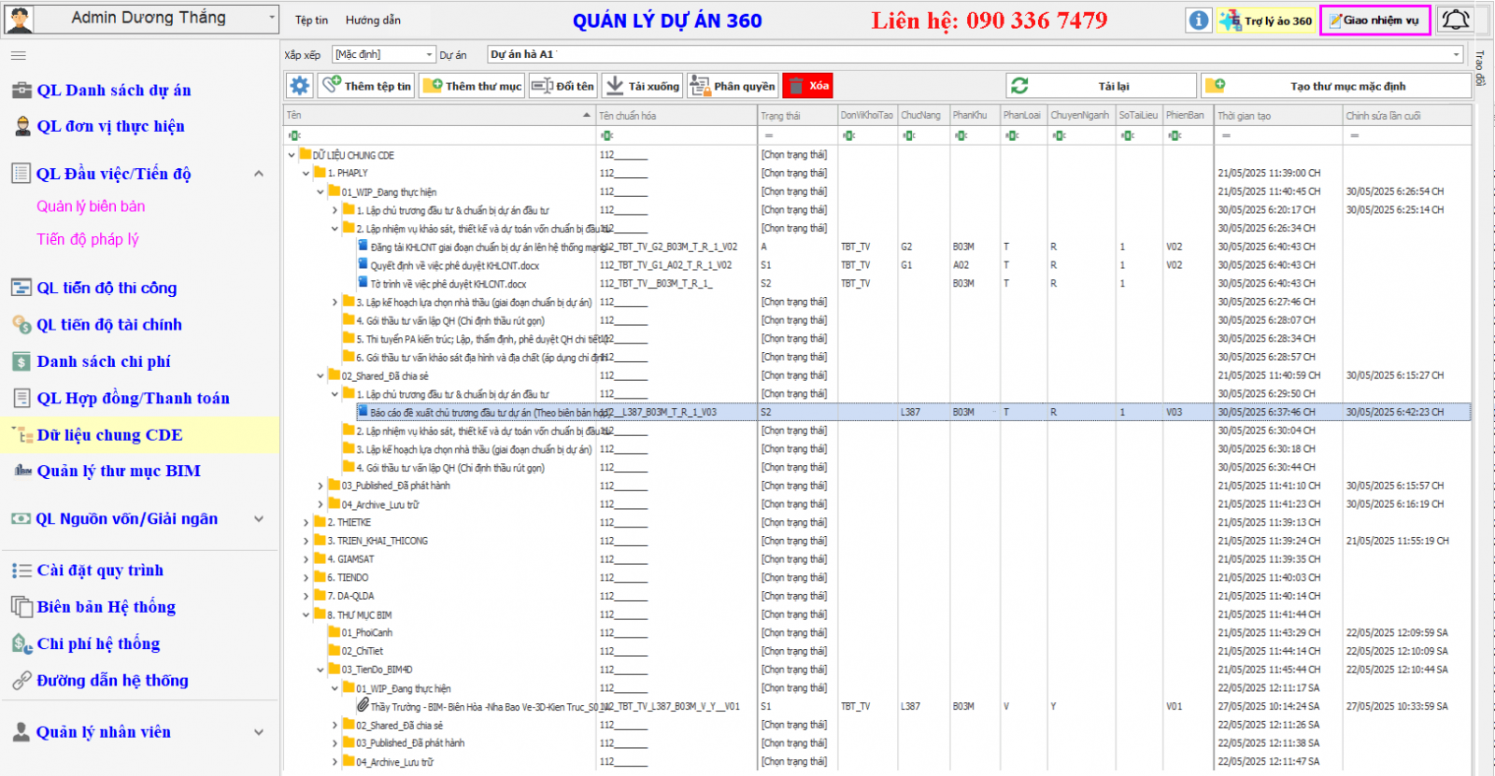The height and width of the screenshot is (776, 1495).
Task: Collapse the 8. THƯ MỤC BIM folder
Action: 306,615
